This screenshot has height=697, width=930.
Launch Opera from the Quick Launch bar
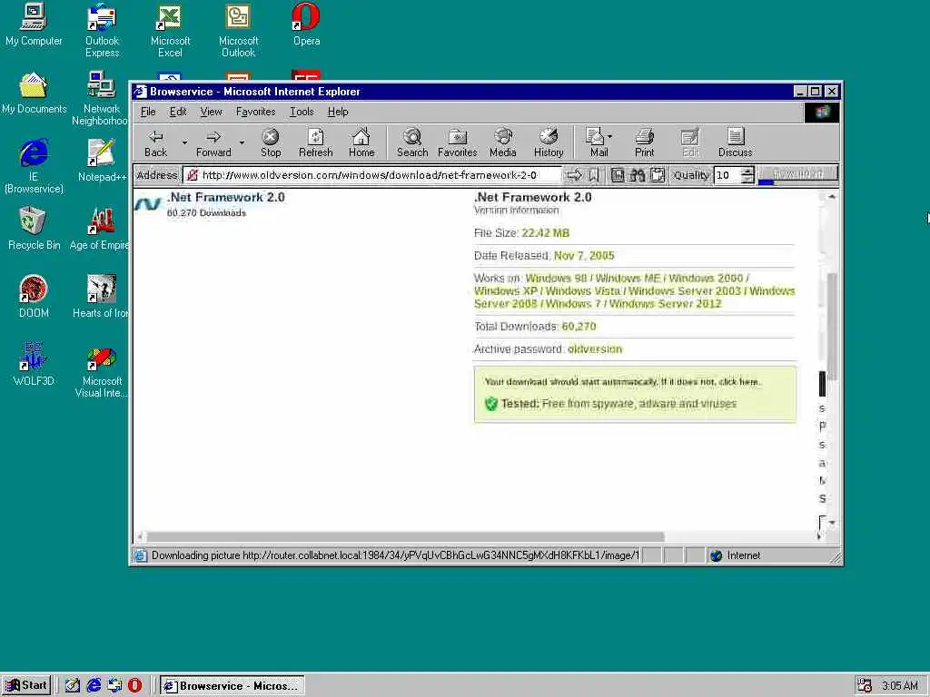[135, 685]
